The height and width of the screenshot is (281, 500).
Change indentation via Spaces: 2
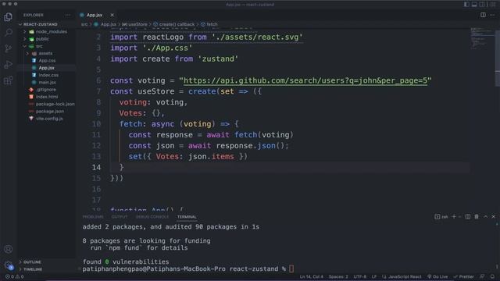[338, 276]
